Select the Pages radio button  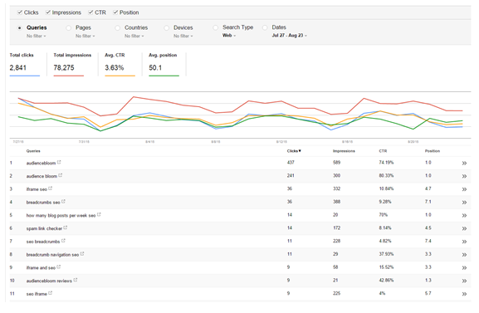(x=69, y=28)
